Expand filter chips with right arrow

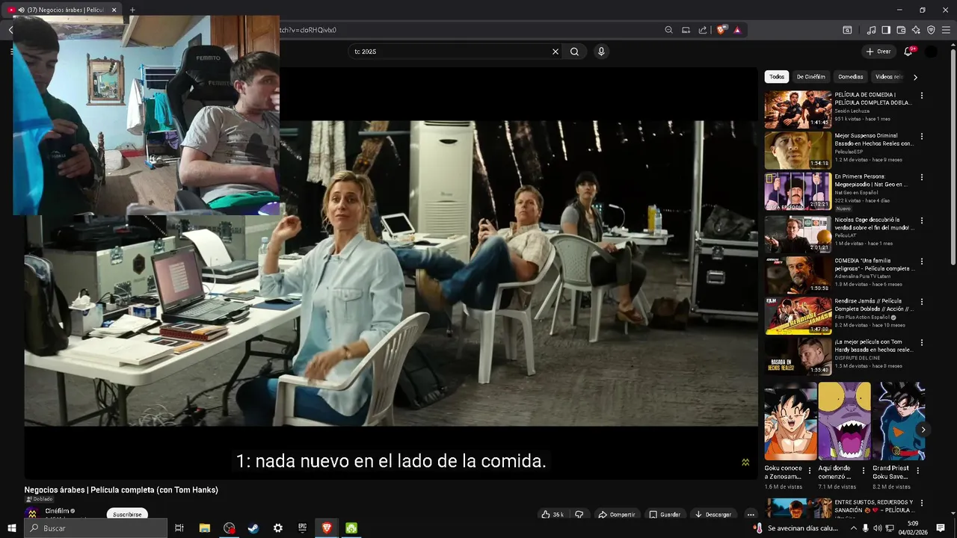pos(915,77)
